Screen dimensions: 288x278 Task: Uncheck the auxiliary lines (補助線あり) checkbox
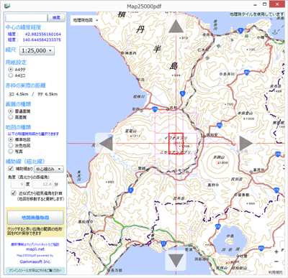click(11, 169)
